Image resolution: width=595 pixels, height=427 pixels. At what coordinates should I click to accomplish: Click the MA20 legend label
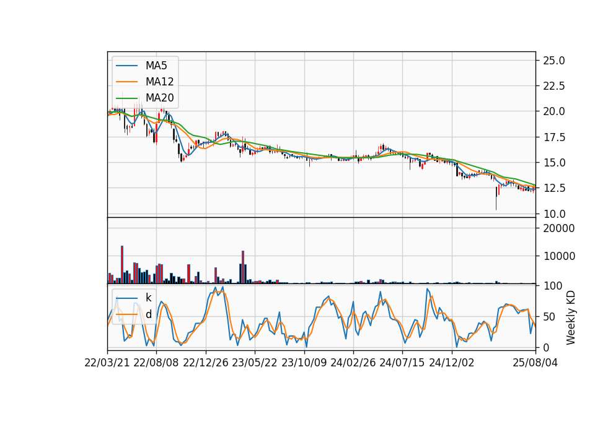(x=159, y=98)
